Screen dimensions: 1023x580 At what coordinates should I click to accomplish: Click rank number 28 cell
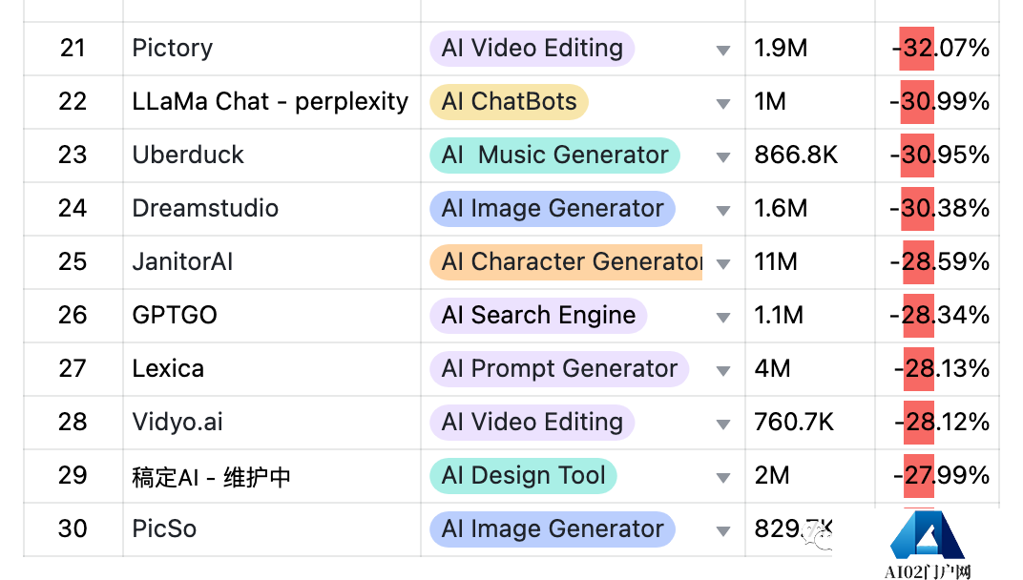click(x=73, y=424)
